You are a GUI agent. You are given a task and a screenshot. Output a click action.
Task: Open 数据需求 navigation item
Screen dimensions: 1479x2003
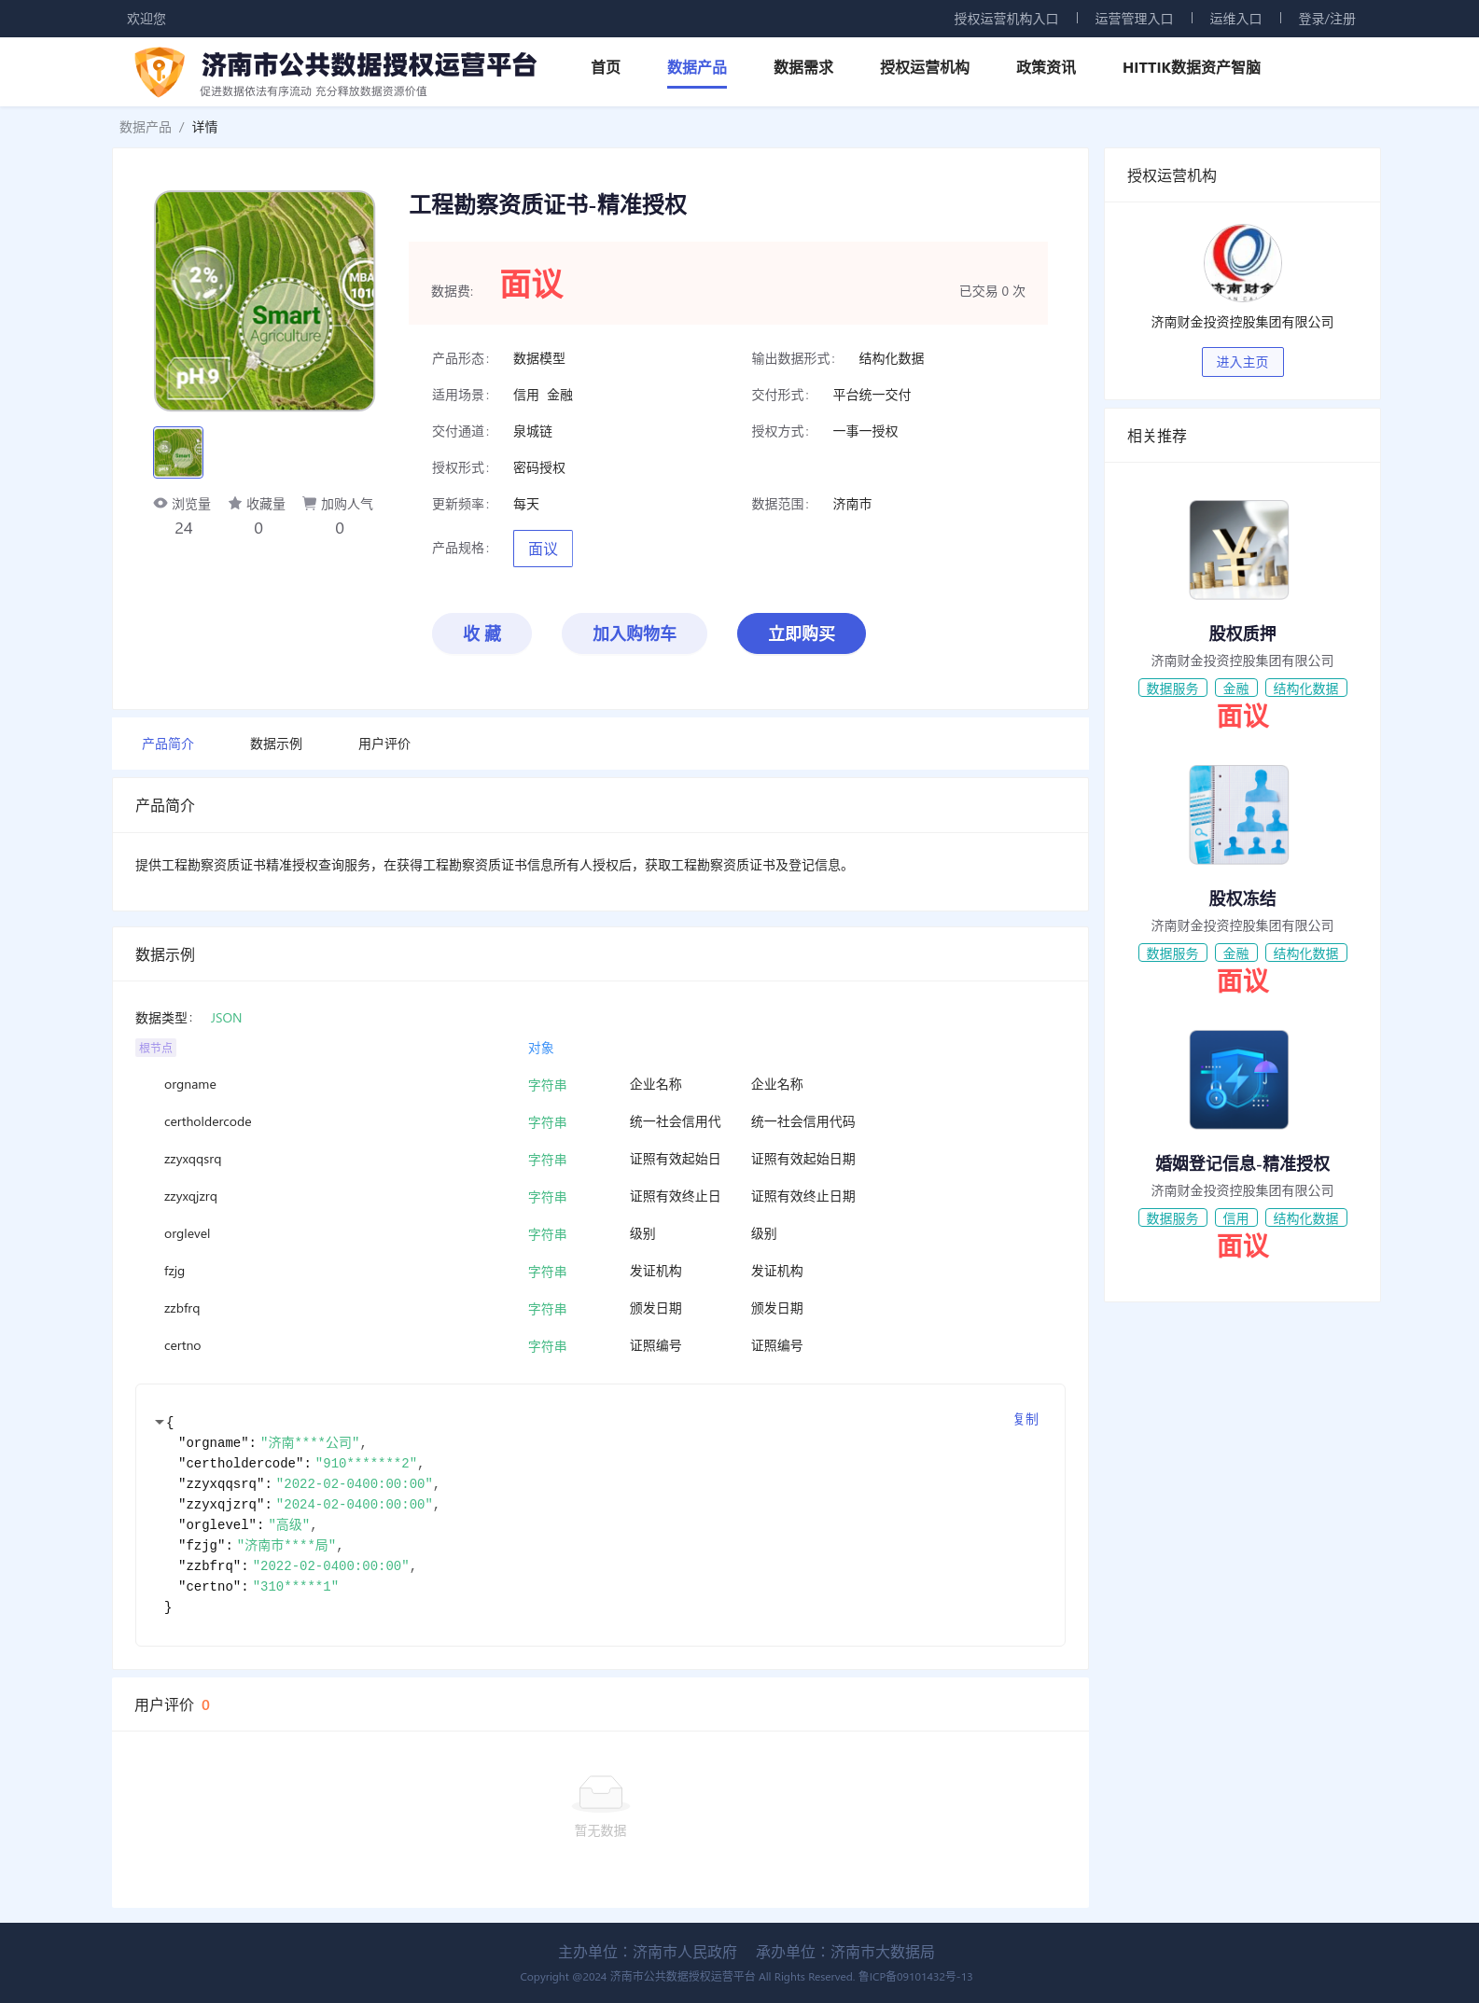803,67
